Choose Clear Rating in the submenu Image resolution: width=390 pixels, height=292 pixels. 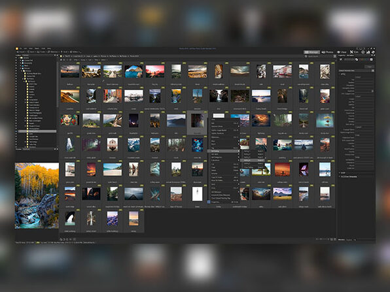[253, 167]
